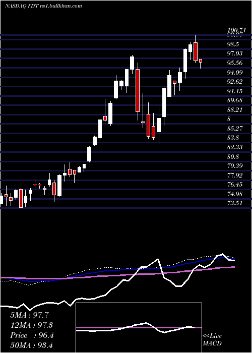Click the 73.51 bottom price label

(x=235, y=203)
